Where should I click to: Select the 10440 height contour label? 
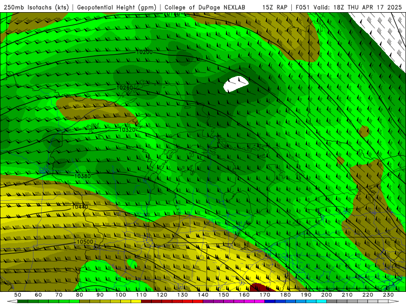tap(80, 207)
